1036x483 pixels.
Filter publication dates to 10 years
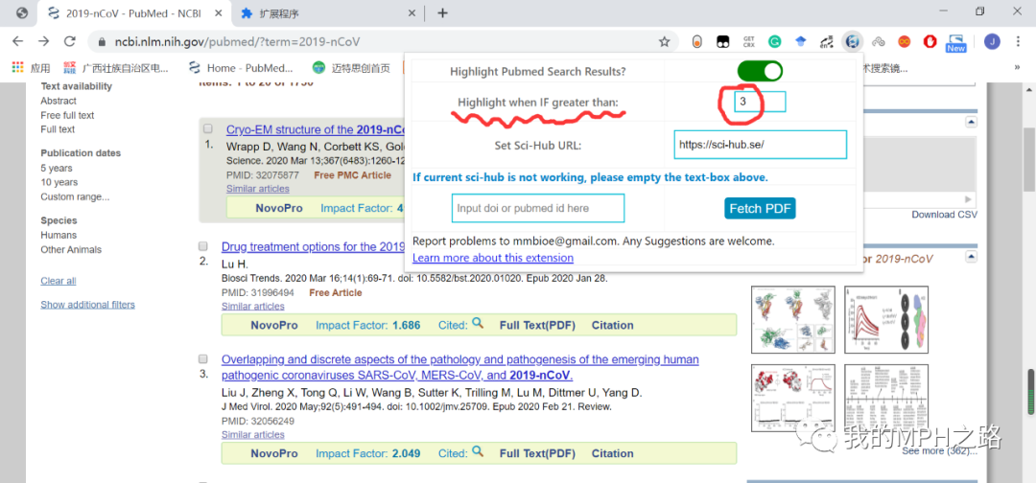coord(59,182)
